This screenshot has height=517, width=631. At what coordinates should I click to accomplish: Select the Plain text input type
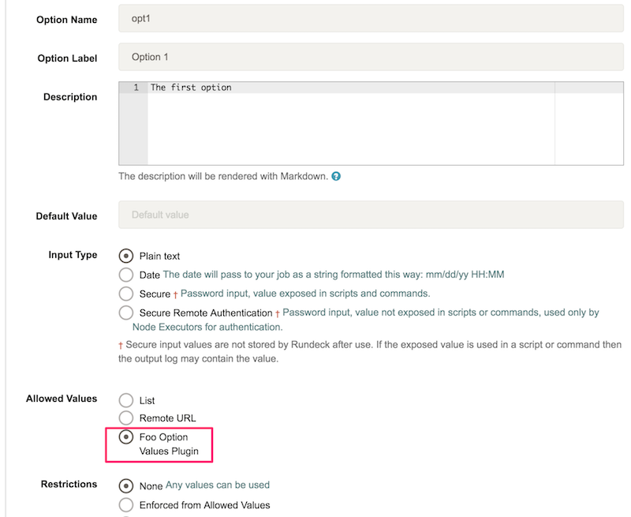(x=126, y=256)
